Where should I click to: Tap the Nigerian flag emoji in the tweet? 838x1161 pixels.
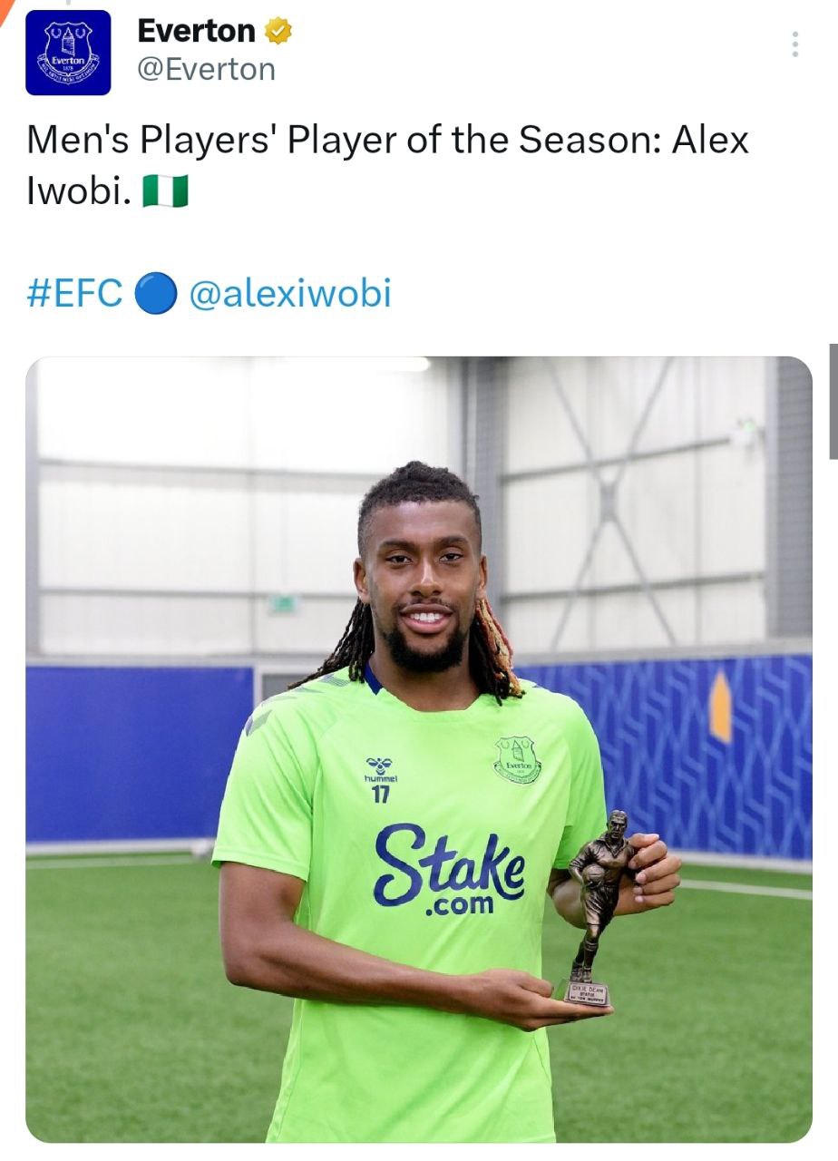coord(166,191)
